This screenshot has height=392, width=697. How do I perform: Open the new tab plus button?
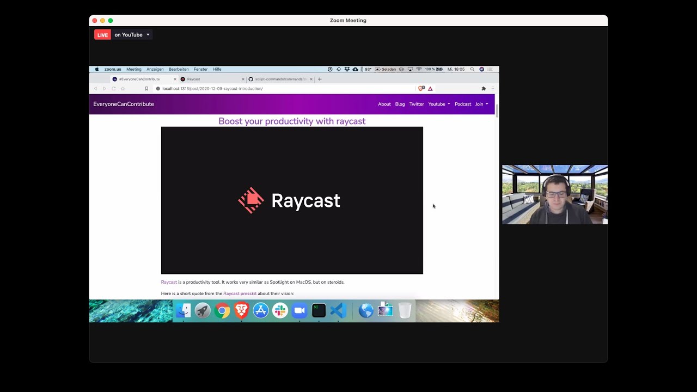pyautogui.click(x=320, y=79)
